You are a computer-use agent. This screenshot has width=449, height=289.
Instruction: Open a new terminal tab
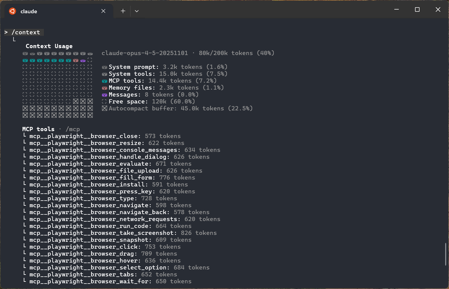point(123,11)
